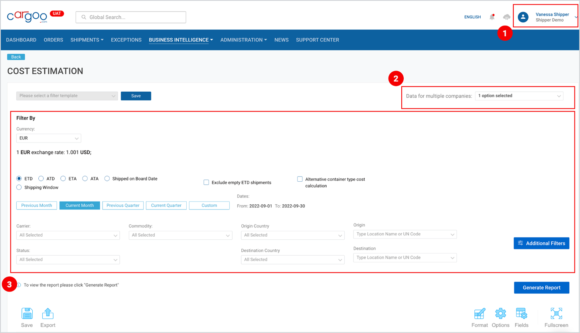Screen dimensions: 580x333
Task: Open the filter template dropdown
Action: tap(67, 96)
